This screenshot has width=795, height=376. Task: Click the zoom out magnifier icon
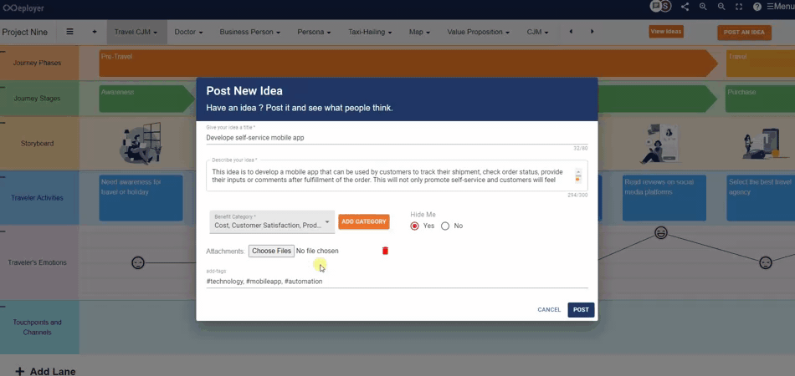[x=721, y=7]
